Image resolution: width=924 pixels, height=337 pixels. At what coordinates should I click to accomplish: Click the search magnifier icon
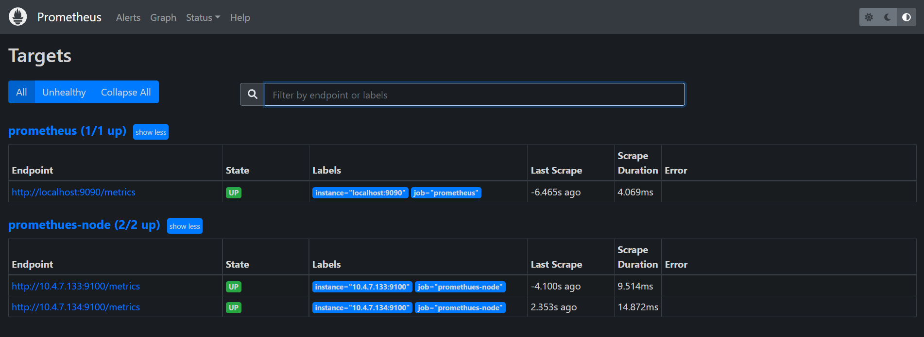[253, 94]
